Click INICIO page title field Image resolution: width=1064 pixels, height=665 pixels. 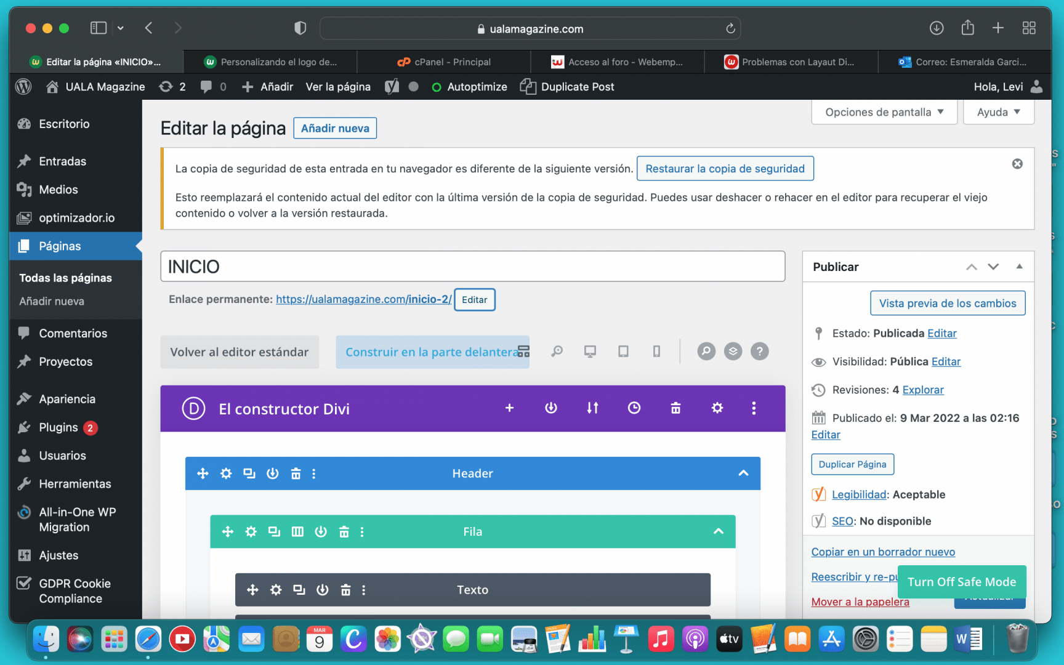pyautogui.click(x=473, y=266)
